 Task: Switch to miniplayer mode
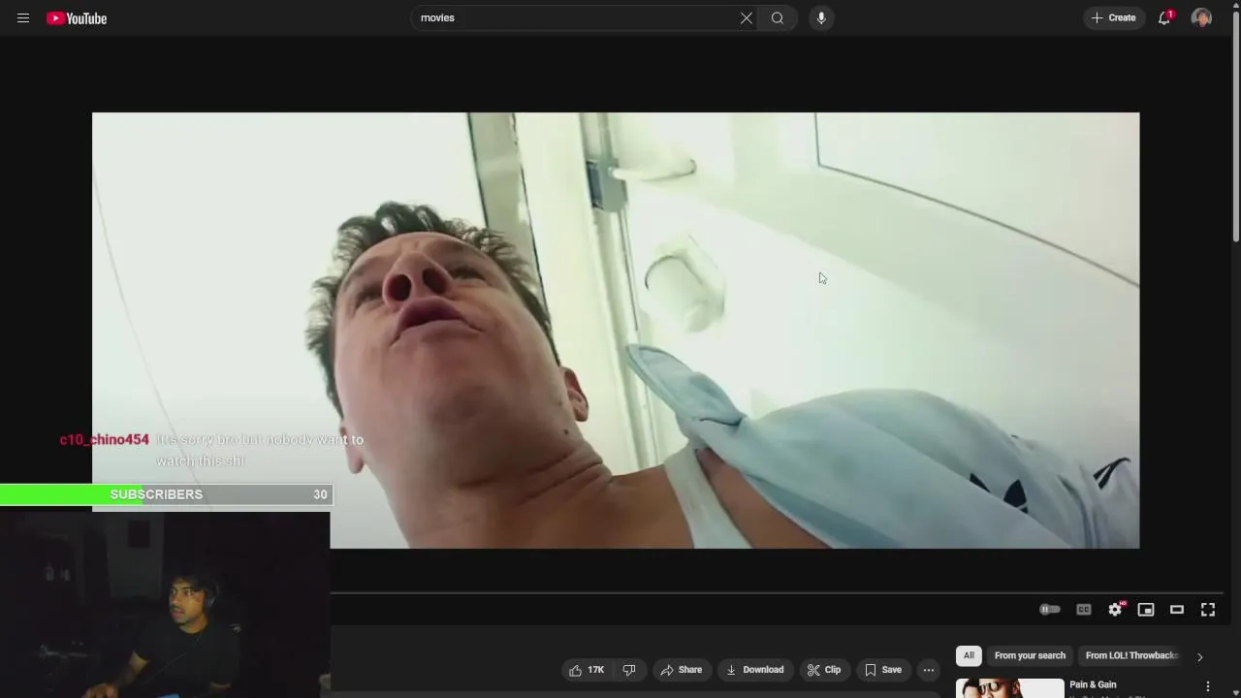(1146, 610)
